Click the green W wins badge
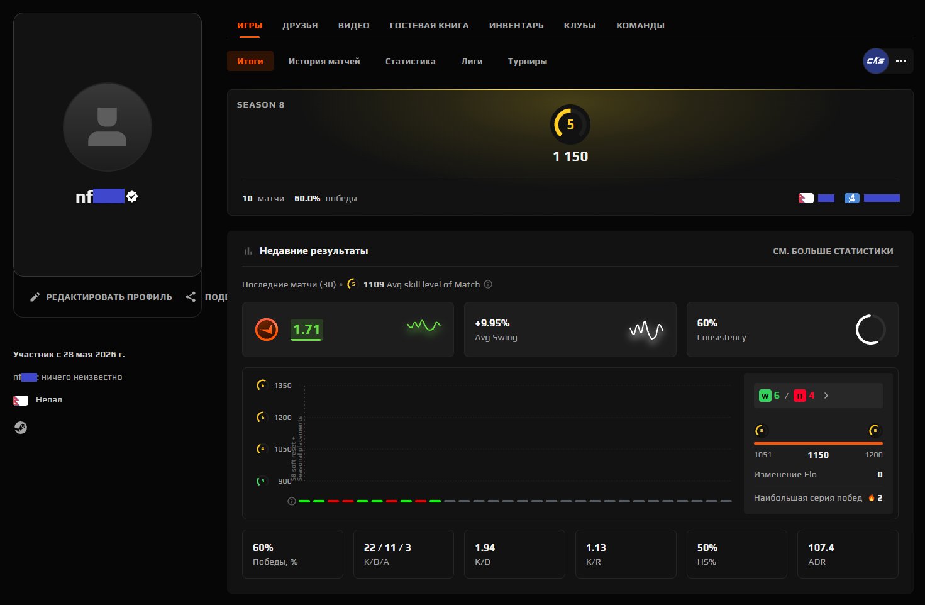This screenshot has height=605, width=925. tap(765, 396)
